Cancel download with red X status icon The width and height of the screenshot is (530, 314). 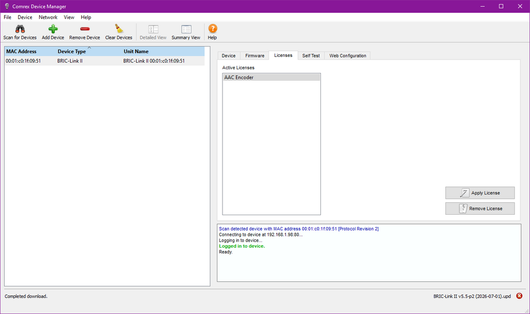[x=519, y=296]
